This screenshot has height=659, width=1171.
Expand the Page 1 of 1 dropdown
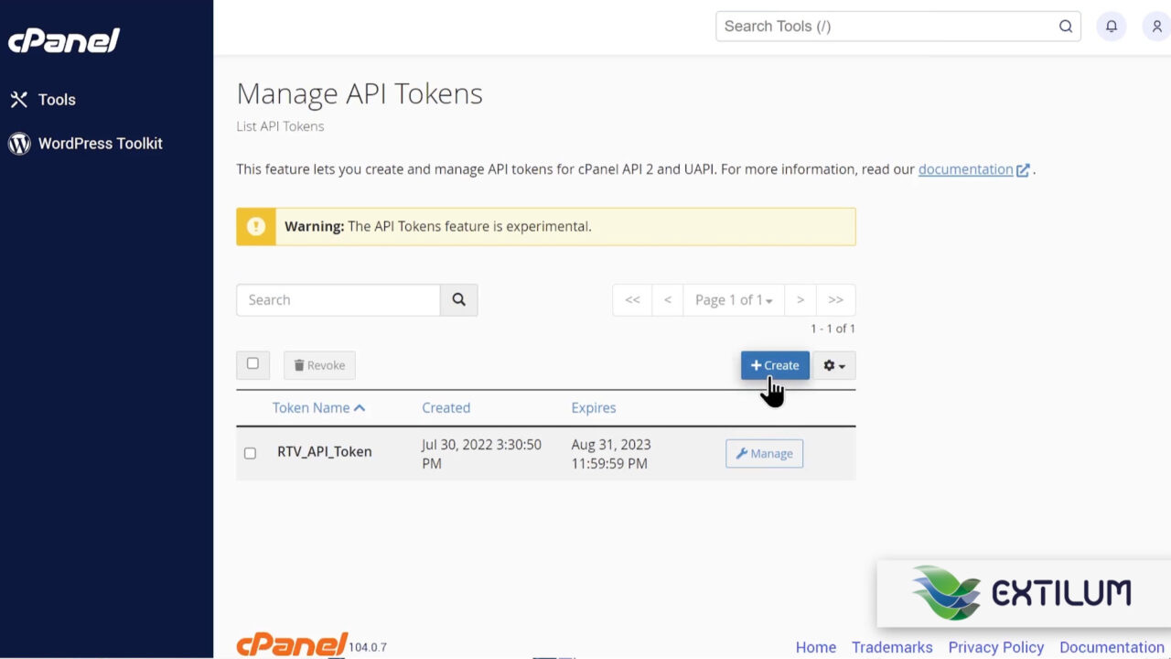point(734,299)
